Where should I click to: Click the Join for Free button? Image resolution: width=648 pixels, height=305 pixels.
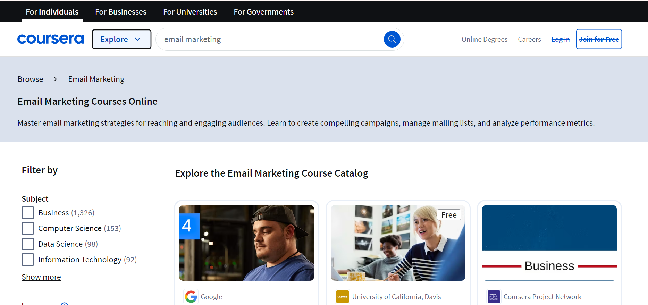click(x=599, y=39)
